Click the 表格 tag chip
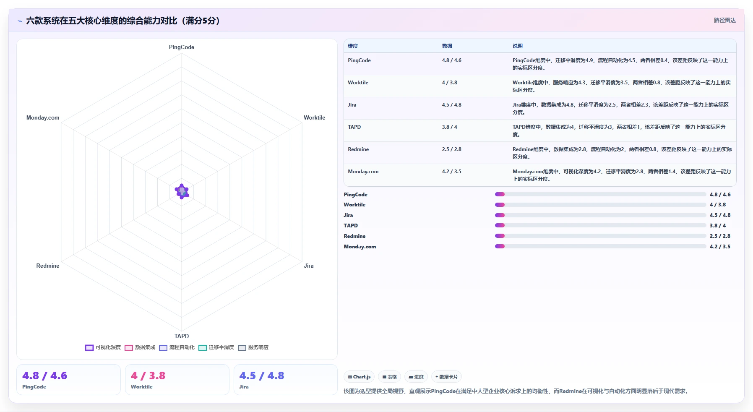753x412 pixels. click(x=389, y=377)
